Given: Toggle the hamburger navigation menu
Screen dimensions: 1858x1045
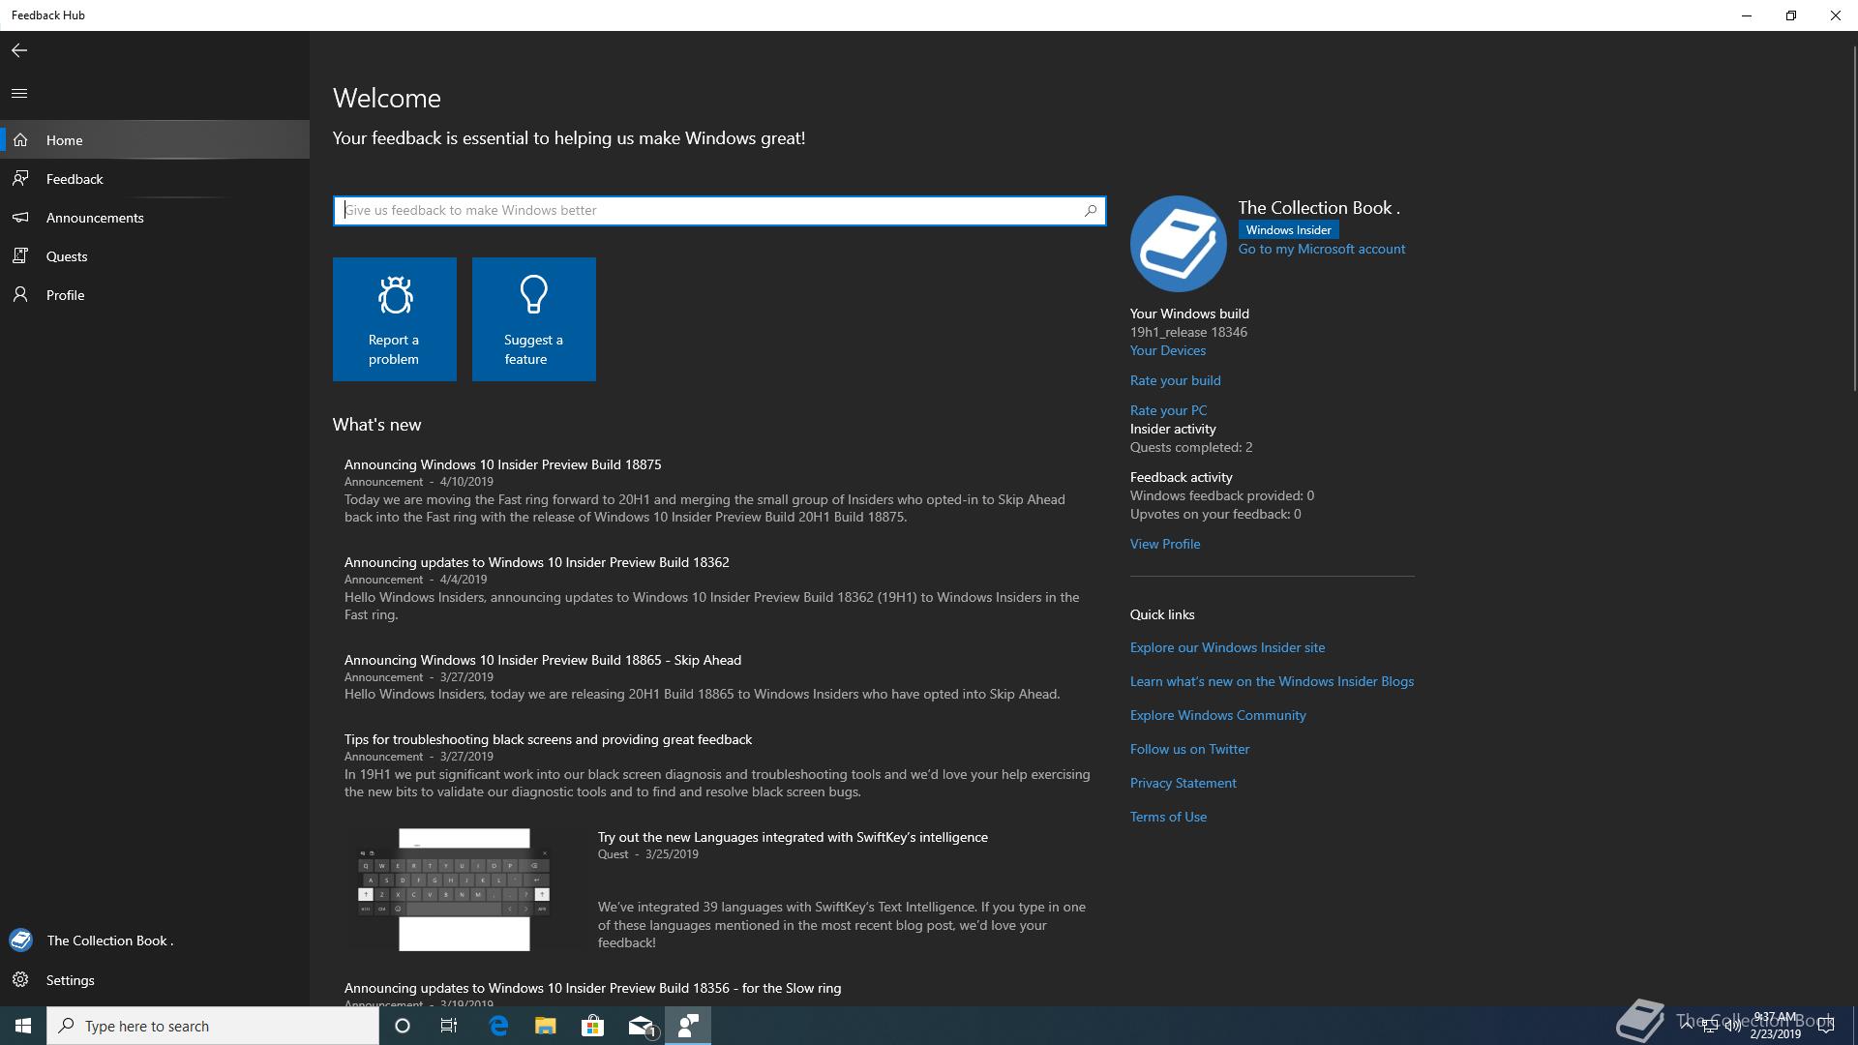Looking at the screenshot, I should (19, 94).
